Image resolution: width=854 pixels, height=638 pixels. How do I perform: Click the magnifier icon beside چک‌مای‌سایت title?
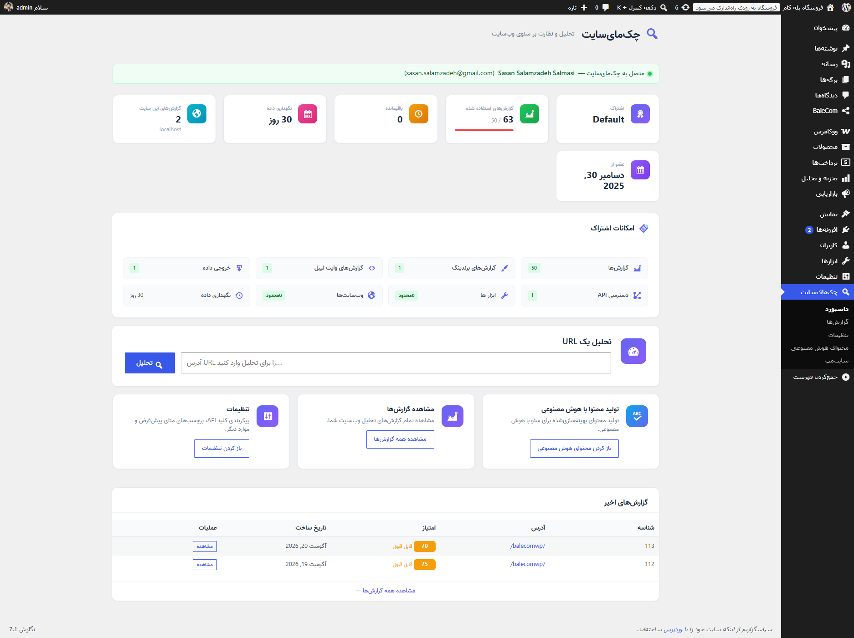652,34
